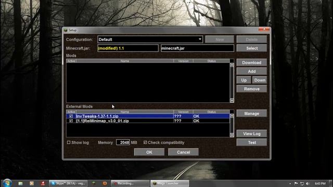Click Active column header in Mods table
The height and width of the screenshot is (187, 333).
tap(71, 61)
